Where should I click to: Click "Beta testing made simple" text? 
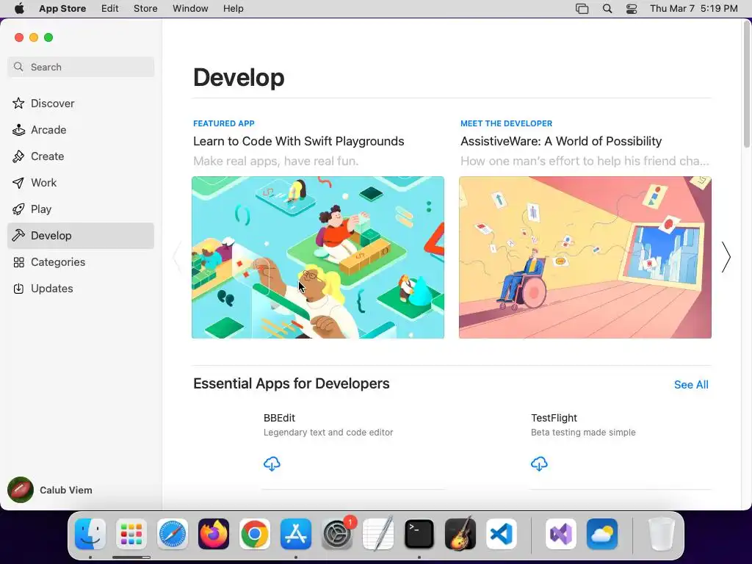(583, 432)
